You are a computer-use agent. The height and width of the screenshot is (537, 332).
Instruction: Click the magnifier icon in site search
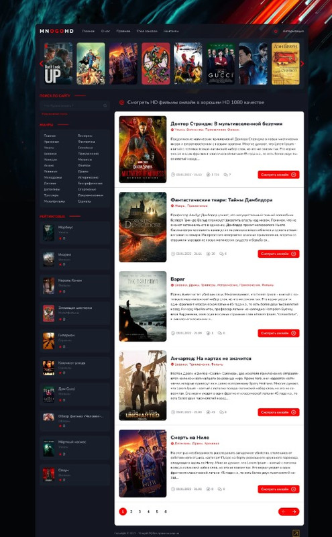point(105,105)
